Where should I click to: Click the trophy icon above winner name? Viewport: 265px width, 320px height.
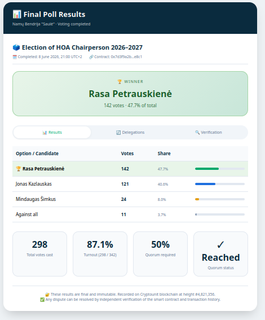coord(120,82)
